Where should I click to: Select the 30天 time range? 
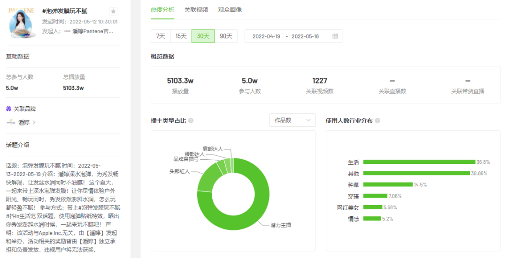tap(203, 36)
